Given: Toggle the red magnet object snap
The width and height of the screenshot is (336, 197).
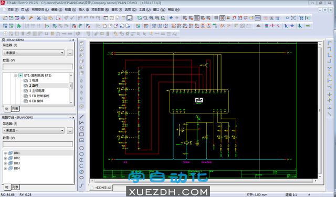Looking at the screenshot, I should pyautogui.click(x=234, y=18).
